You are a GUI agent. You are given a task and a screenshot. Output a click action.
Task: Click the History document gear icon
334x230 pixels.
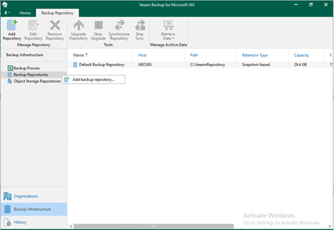click(x=8, y=222)
